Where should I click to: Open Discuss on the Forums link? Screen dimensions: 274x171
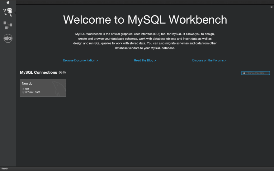tap(209, 60)
